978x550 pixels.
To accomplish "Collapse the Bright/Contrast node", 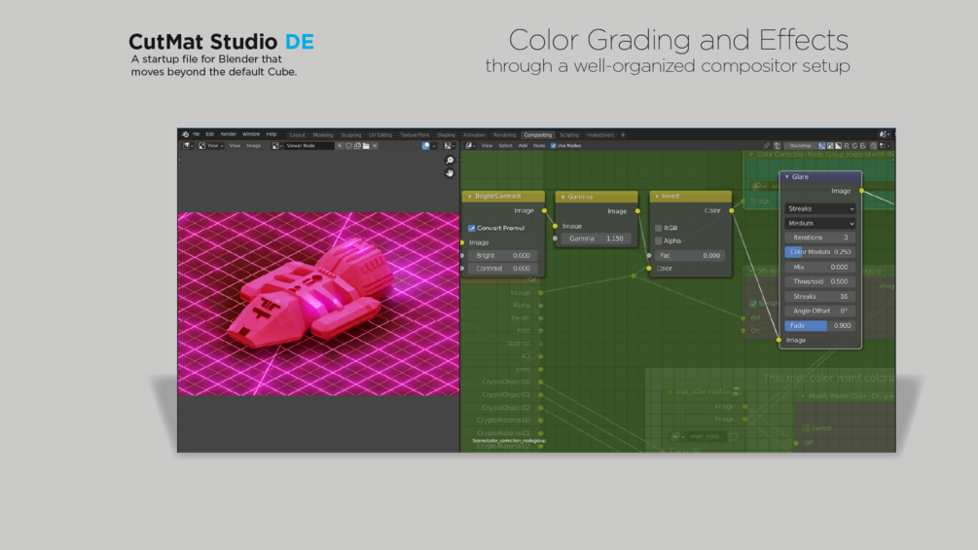I will click(x=470, y=197).
